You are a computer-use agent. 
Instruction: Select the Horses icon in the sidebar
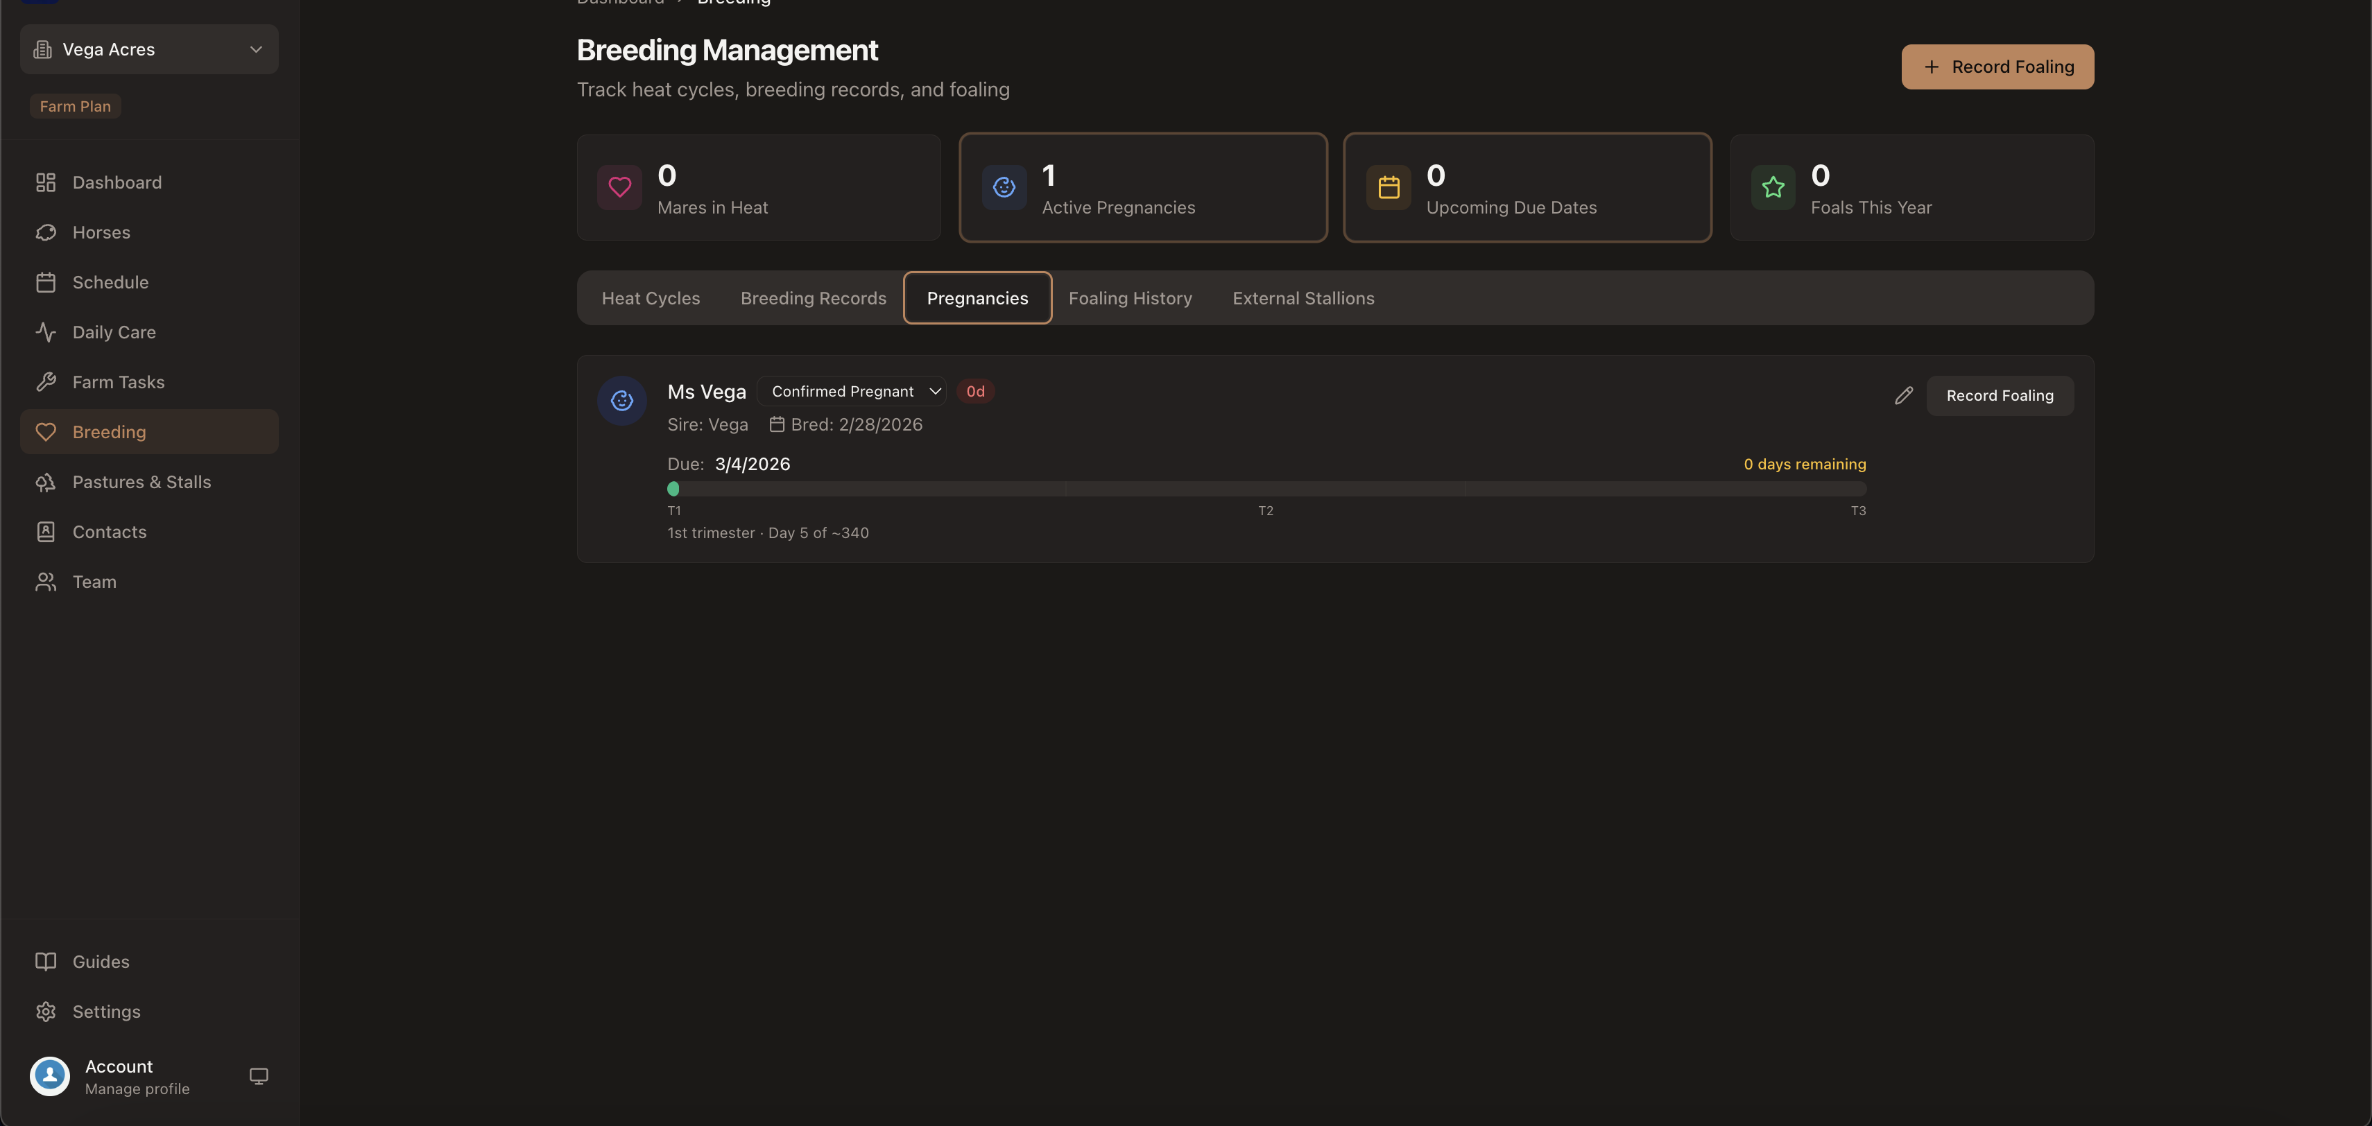point(47,232)
